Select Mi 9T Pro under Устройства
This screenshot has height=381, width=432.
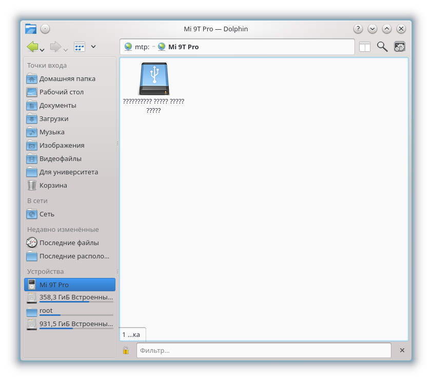click(x=54, y=285)
